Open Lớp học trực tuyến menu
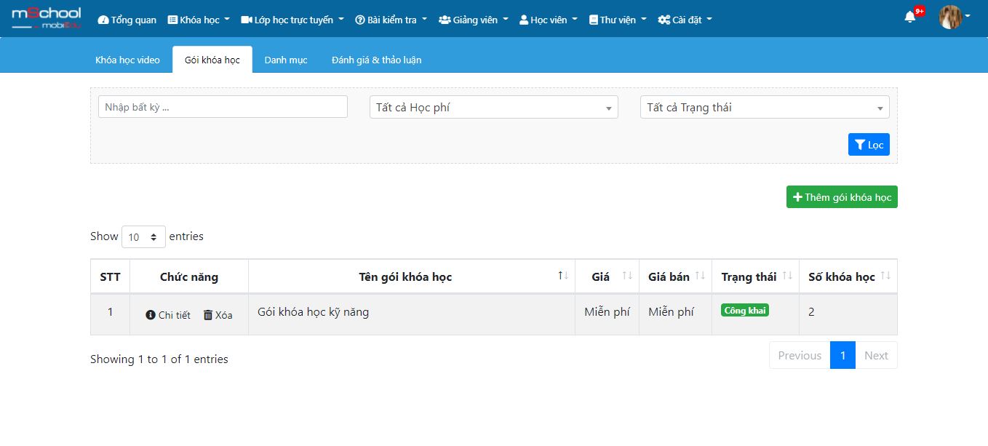 pyautogui.click(x=292, y=20)
